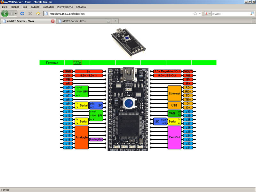Open a new tab with the plus button

point(115,21)
